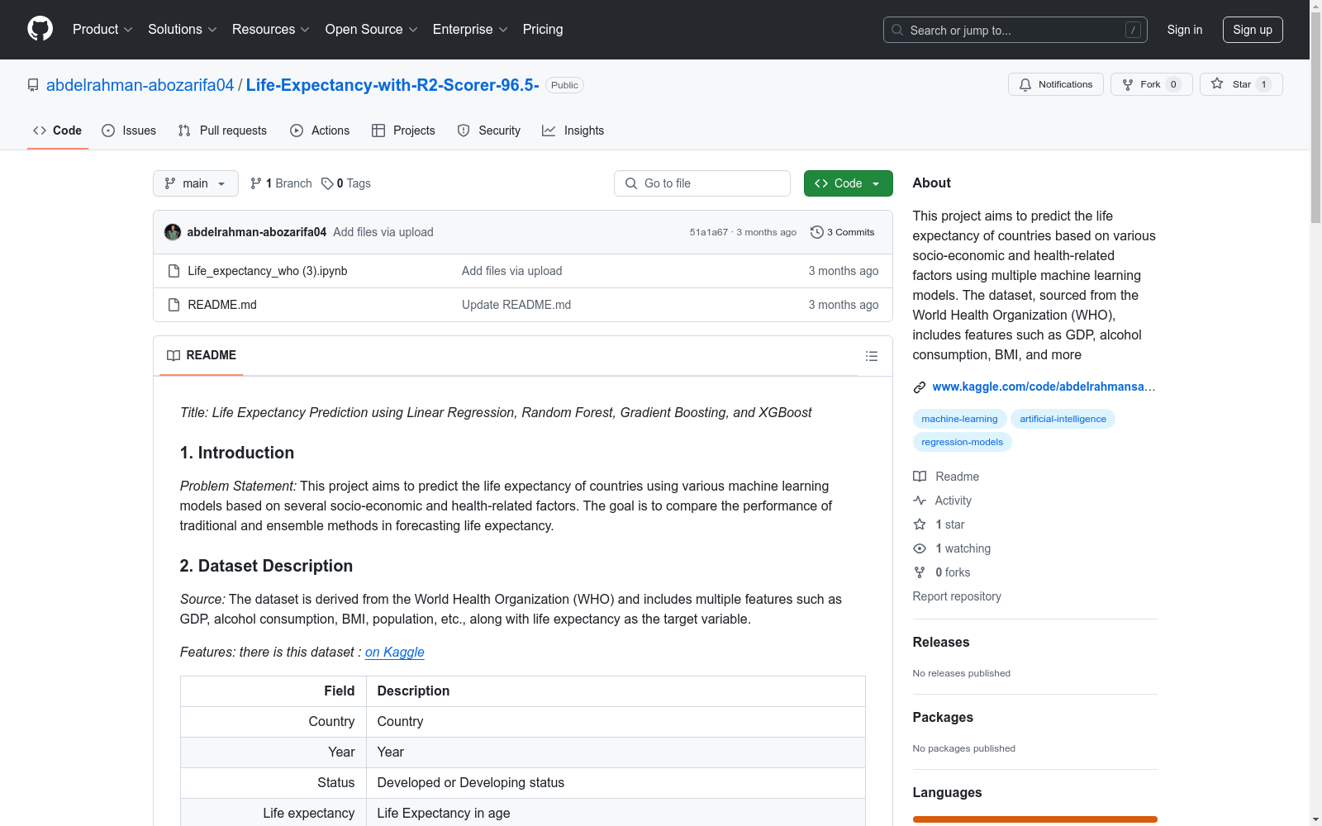Open the README outline list icon

coord(871,356)
